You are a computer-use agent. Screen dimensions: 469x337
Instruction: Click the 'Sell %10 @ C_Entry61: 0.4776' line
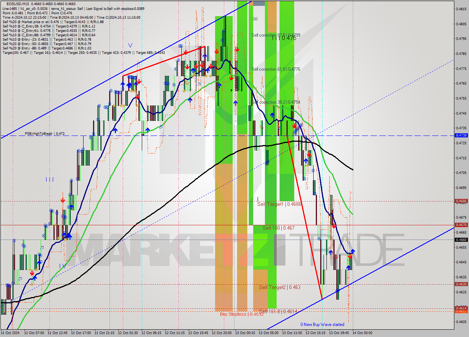point(49,30)
